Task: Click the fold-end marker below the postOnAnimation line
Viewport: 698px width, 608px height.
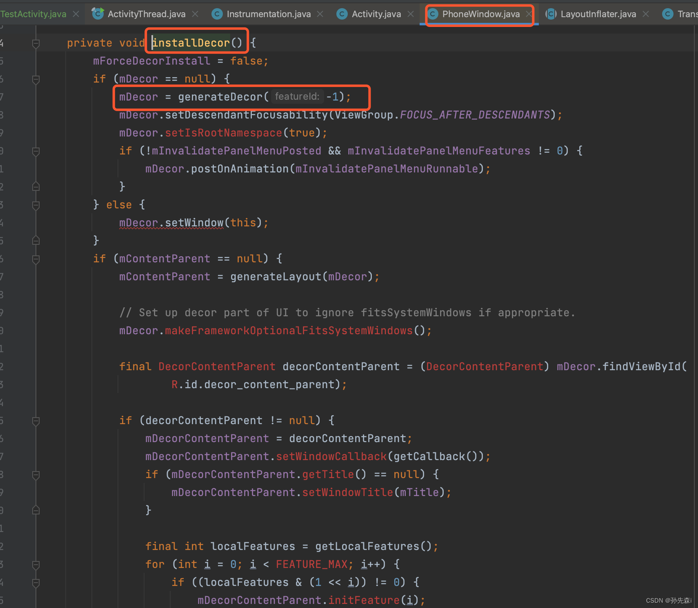Action: [36, 187]
